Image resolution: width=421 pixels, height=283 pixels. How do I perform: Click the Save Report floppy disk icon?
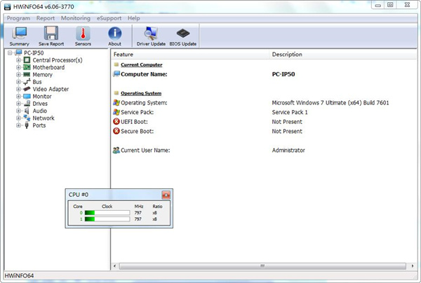[x=51, y=33]
